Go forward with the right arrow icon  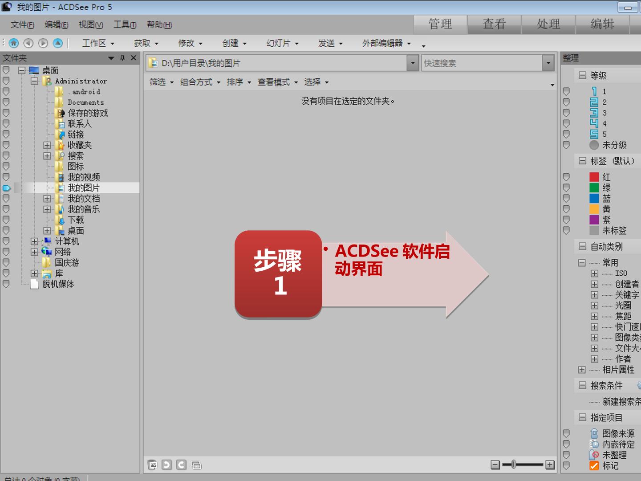point(43,43)
